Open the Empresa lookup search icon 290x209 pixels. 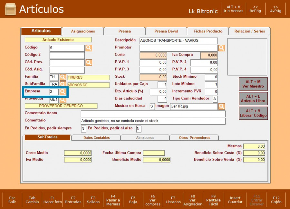coord(63,92)
